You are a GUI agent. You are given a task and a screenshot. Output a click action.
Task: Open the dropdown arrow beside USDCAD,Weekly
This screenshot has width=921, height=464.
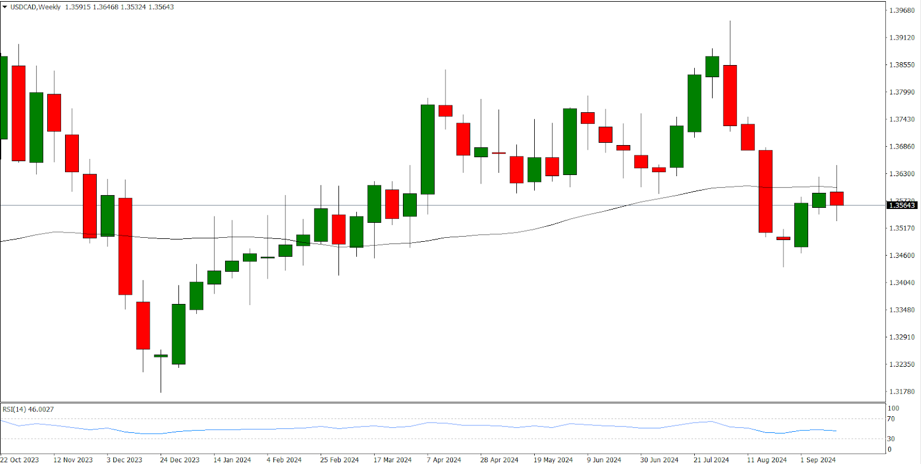click(5, 7)
